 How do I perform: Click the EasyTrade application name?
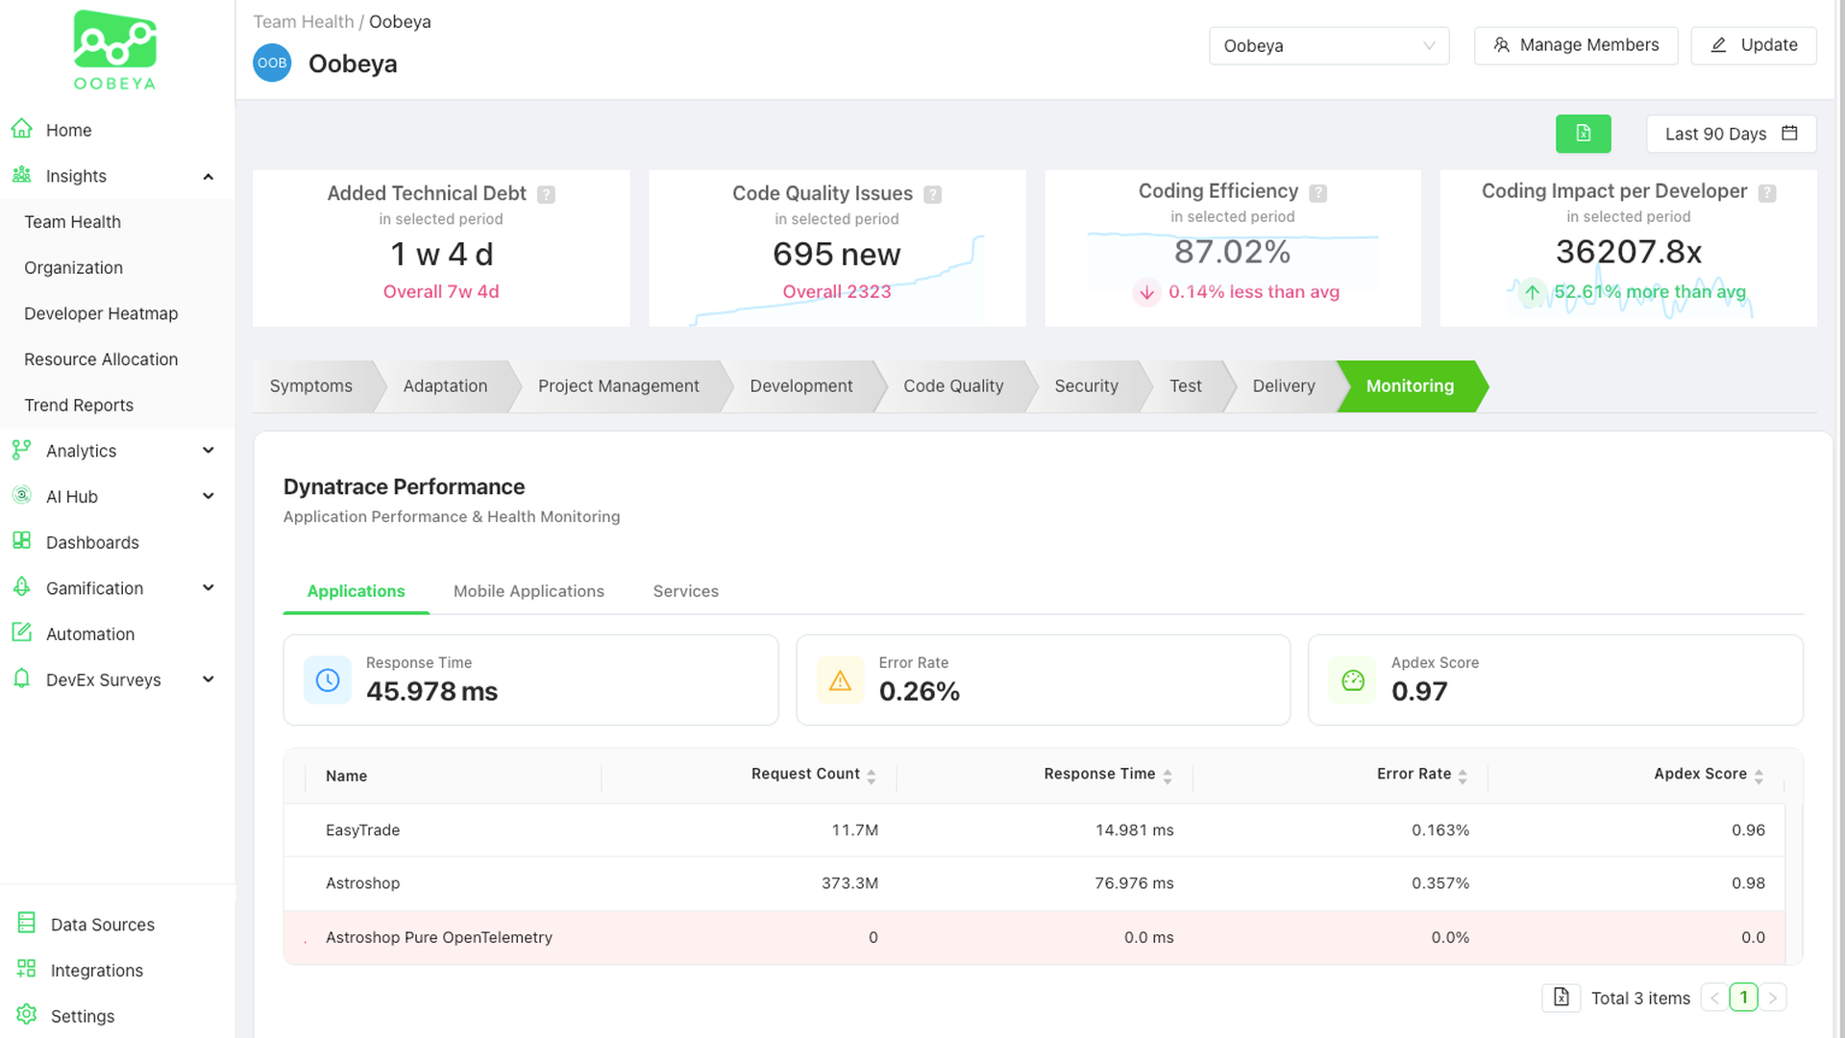coord(362,830)
